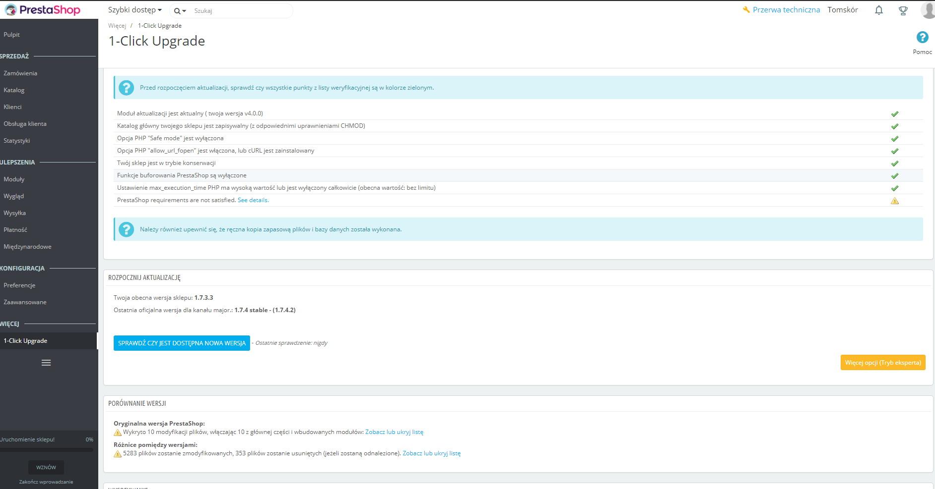Click Sprawdź czy jest dostępna nowa wersja
This screenshot has height=489, width=935.
(182, 343)
